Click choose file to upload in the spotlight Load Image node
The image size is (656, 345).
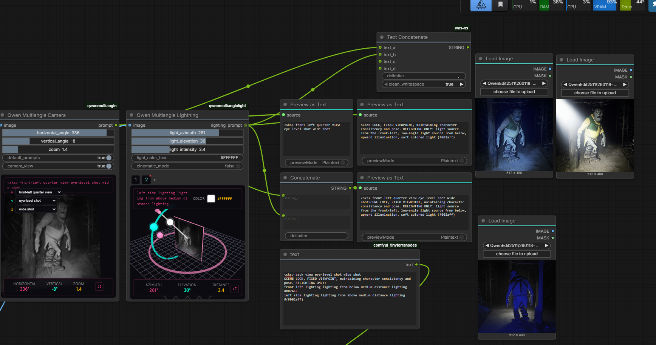(595, 93)
